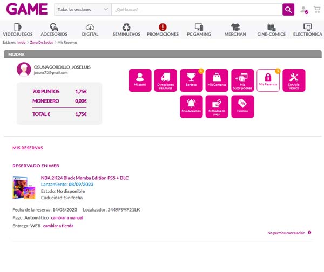Viewport: 324px width, 272px height.
Task: Open the DIGITAL category
Action: tap(90, 30)
